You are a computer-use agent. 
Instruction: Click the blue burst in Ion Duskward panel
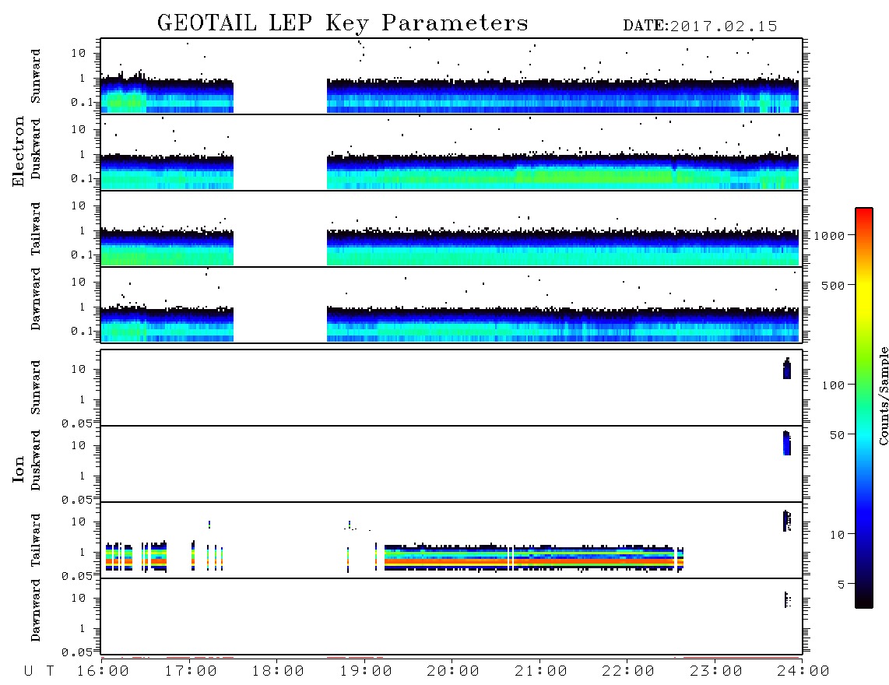coord(786,444)
